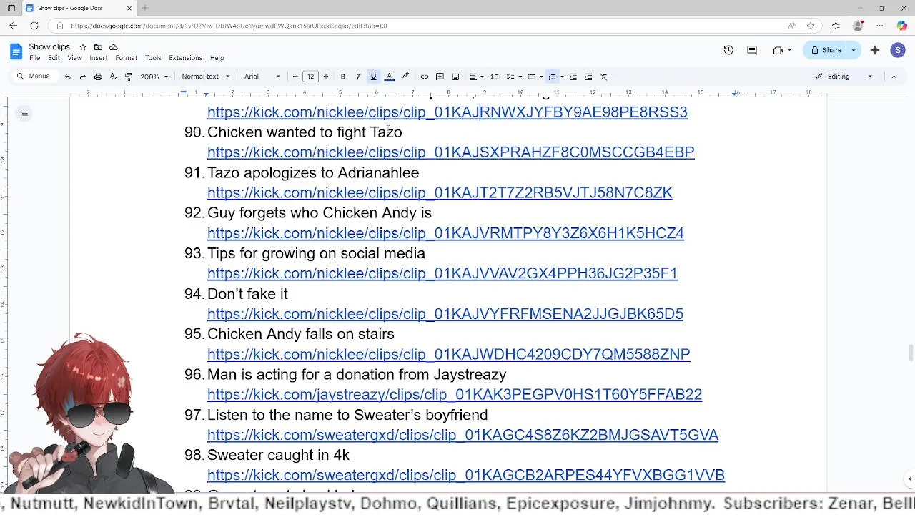
Task: Start a video call with camera icon
Action: pos(778,50)
